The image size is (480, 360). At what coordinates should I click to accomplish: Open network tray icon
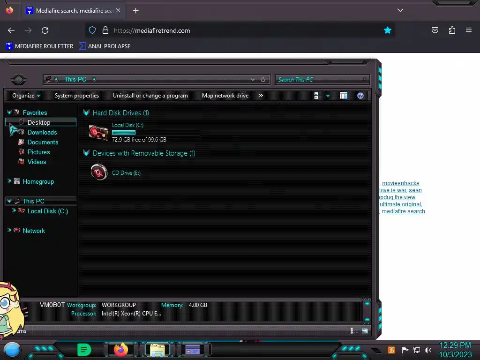pos(416,350)
